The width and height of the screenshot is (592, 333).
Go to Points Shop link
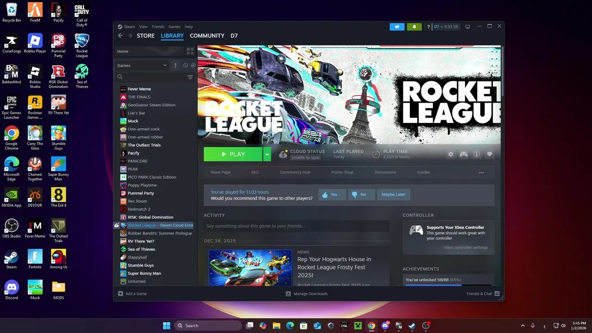(342, 172)
